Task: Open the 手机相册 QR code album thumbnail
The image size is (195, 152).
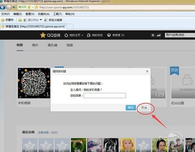Action: tap(32, 83)
